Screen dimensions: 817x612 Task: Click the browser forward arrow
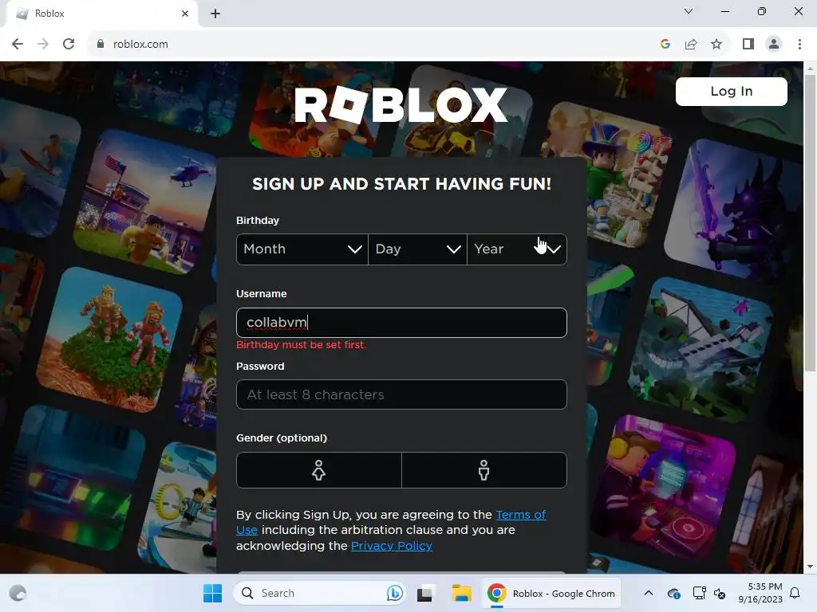(x=43, y=45)
